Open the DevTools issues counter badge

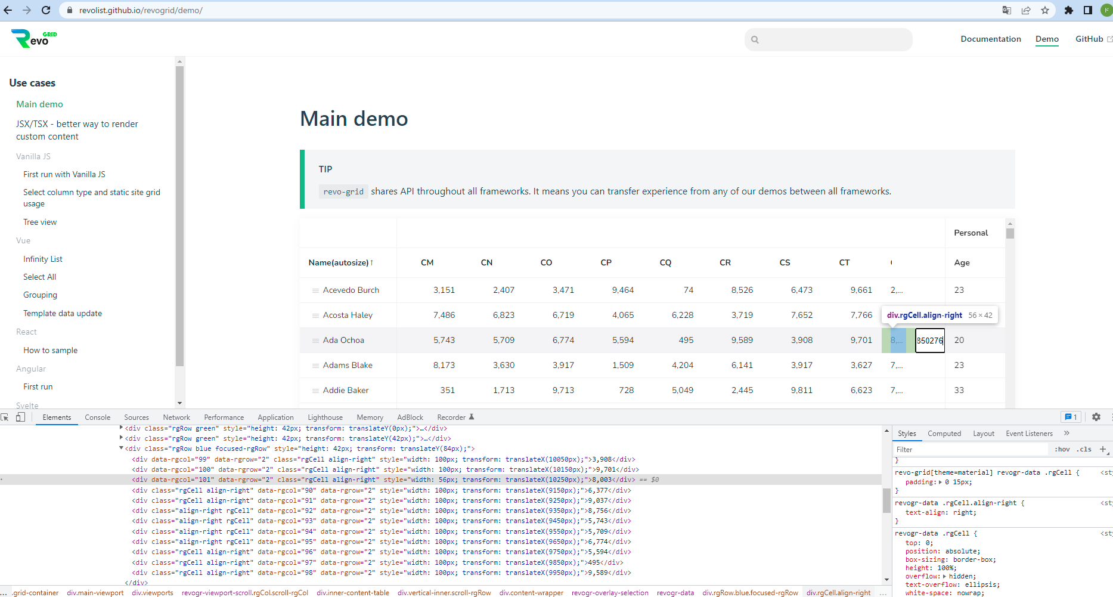1071,417
